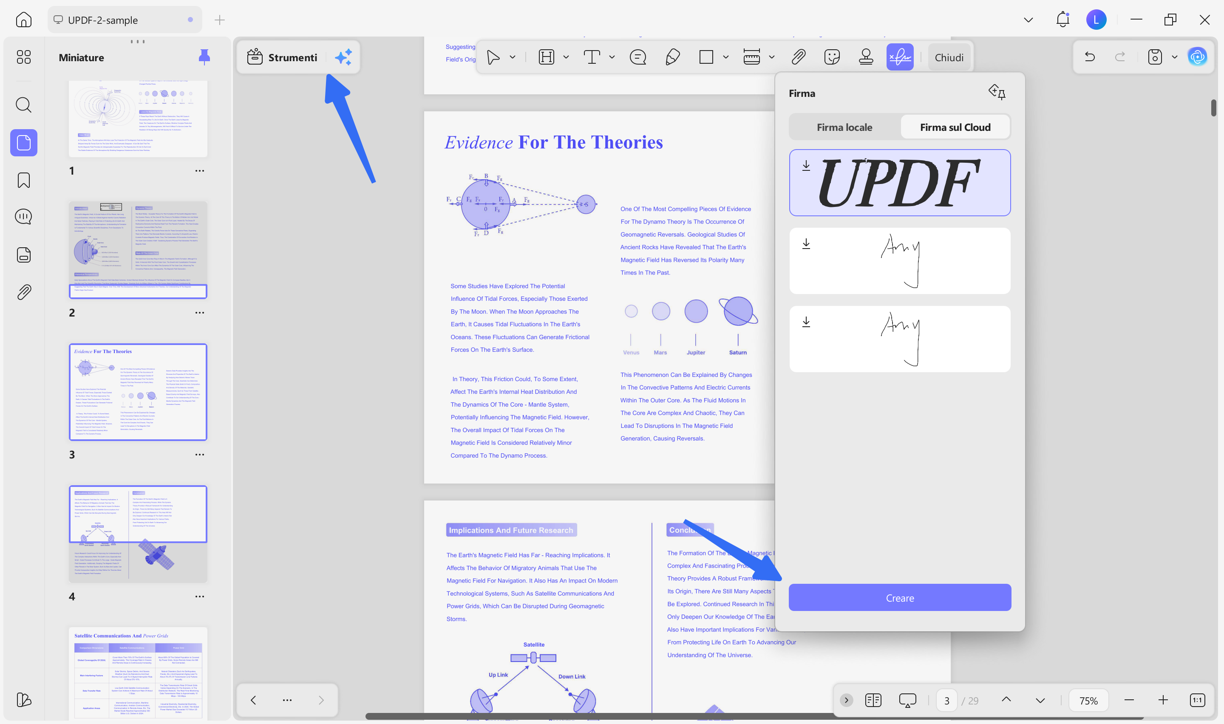
Task: Click the Save icon
Action: pyautogui.click(x=1155, y=57)
